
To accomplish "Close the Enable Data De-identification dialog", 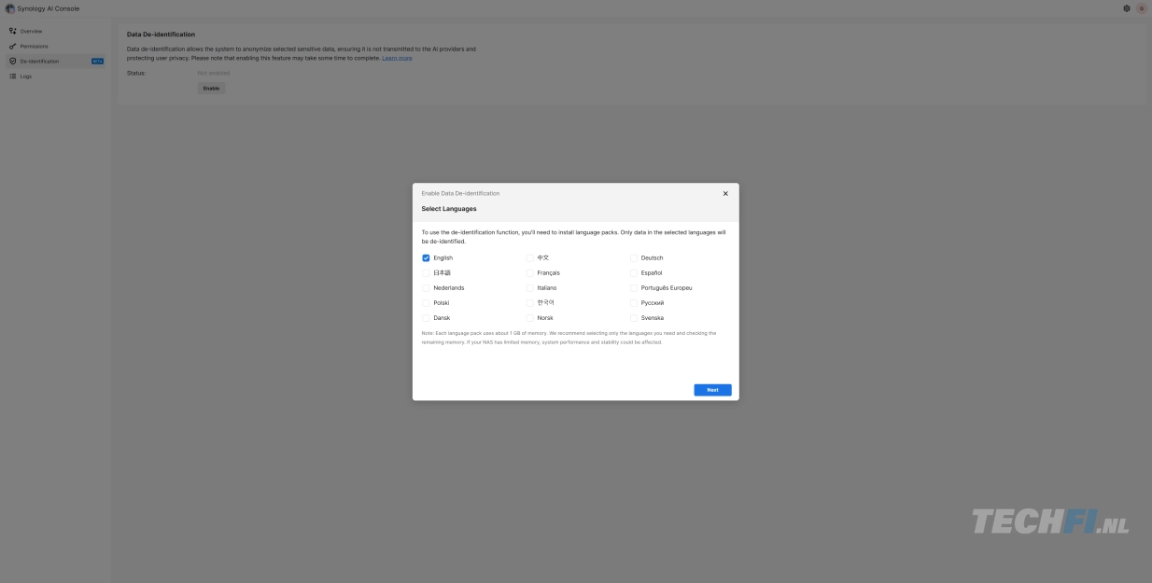I will pyautogui.click(x=725, y=193).
